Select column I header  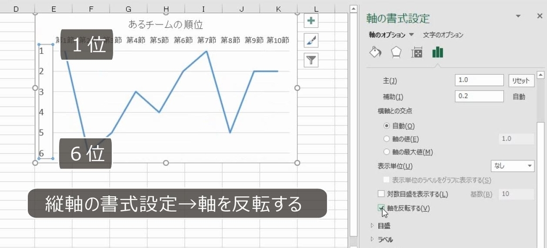[204, 9]
